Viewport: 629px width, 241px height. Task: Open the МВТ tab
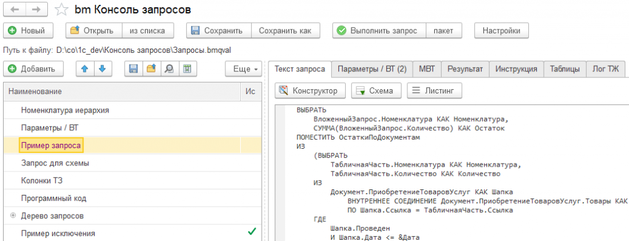pos(427,69)
